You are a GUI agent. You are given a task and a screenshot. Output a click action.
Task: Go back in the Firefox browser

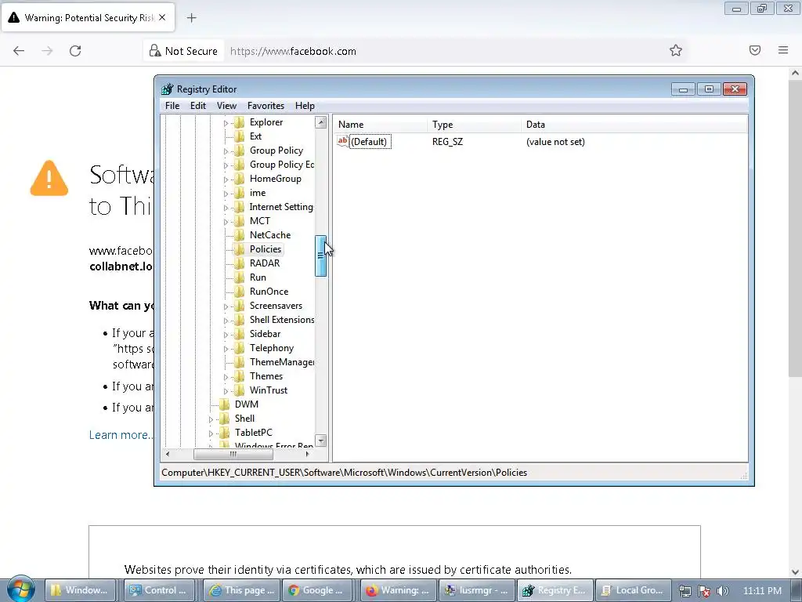click(19, 51)
